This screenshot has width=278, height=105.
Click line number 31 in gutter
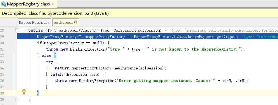2,49
